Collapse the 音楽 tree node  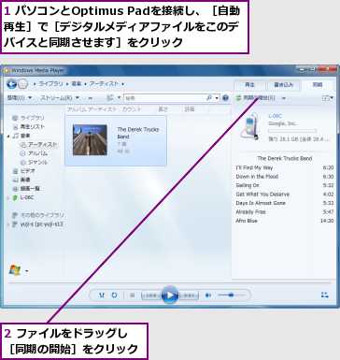[x=8, y=136]
